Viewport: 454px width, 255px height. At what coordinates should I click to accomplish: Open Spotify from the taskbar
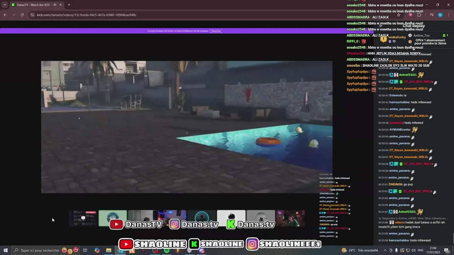[x=166, y=250]
